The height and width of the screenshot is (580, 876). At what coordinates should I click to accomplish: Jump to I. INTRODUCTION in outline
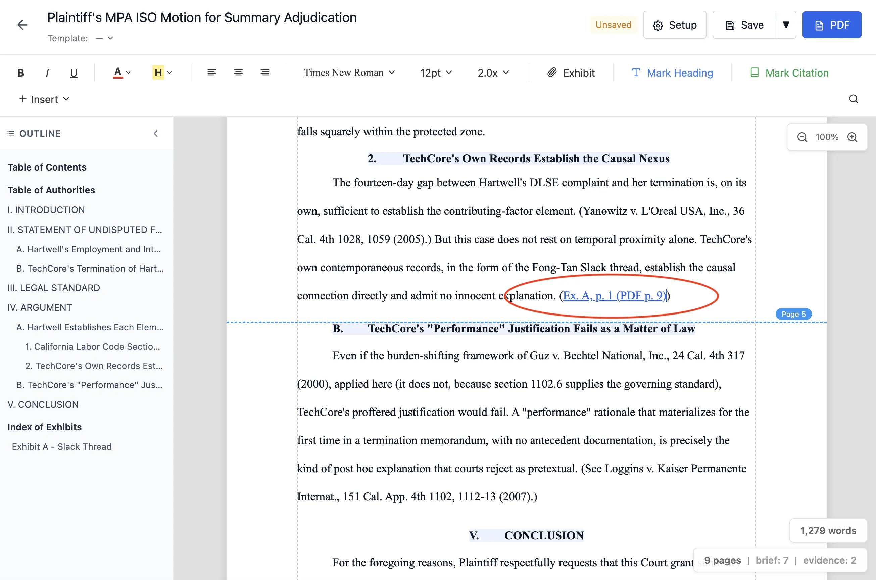click(x=46, y=210)
